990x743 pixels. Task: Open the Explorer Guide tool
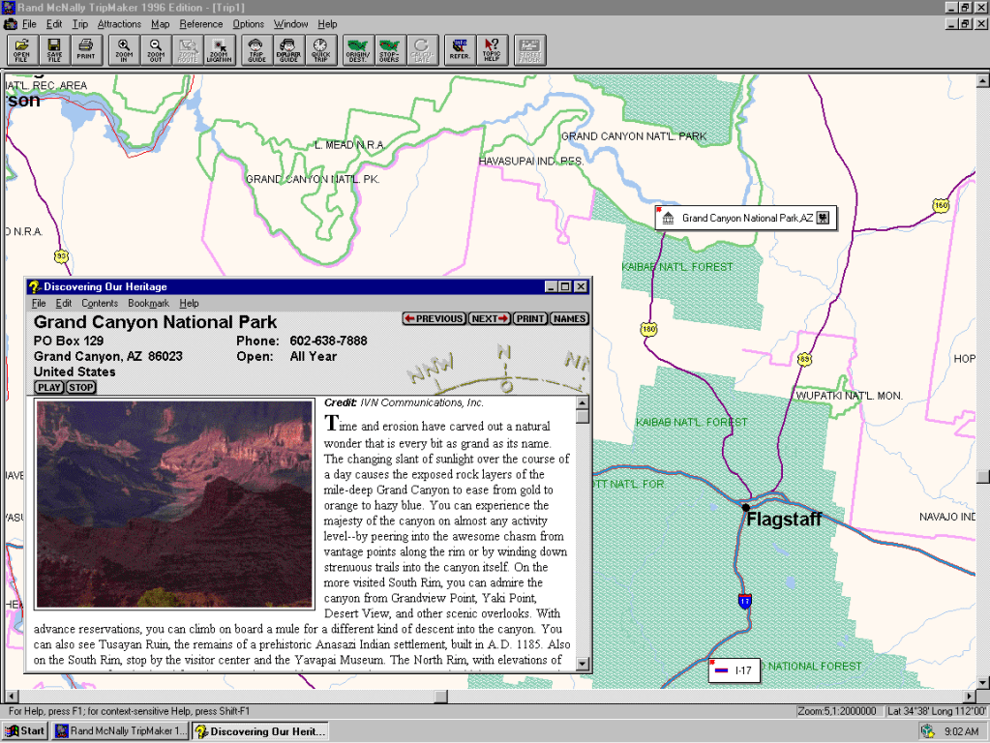pos(288,49)
